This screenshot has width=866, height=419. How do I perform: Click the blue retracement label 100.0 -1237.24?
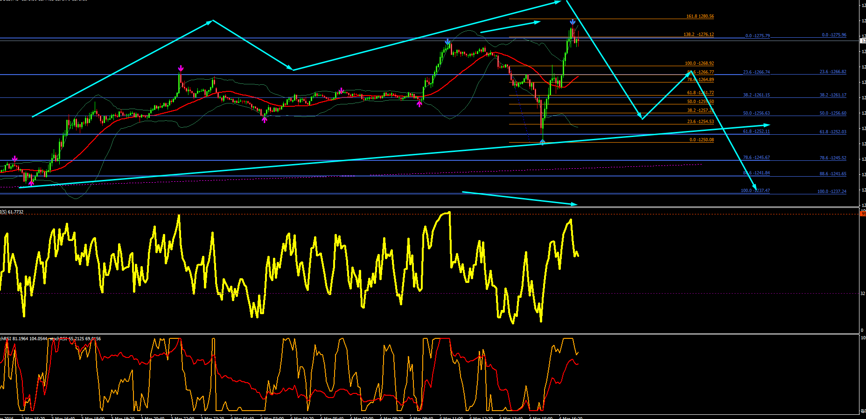(832, 192)
